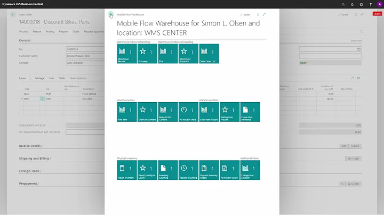This screenshot has height=215, width=384.
Task: Click the date picker icon on right field
Action: 359,49
